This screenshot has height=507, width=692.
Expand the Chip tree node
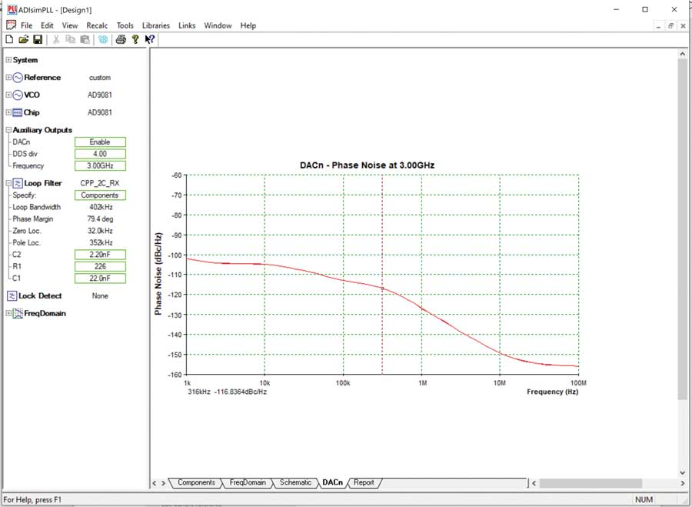(x=8, y=112)
